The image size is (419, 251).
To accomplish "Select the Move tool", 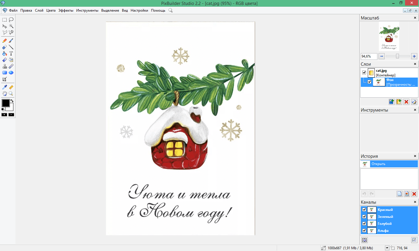I will tap(5, 26).
